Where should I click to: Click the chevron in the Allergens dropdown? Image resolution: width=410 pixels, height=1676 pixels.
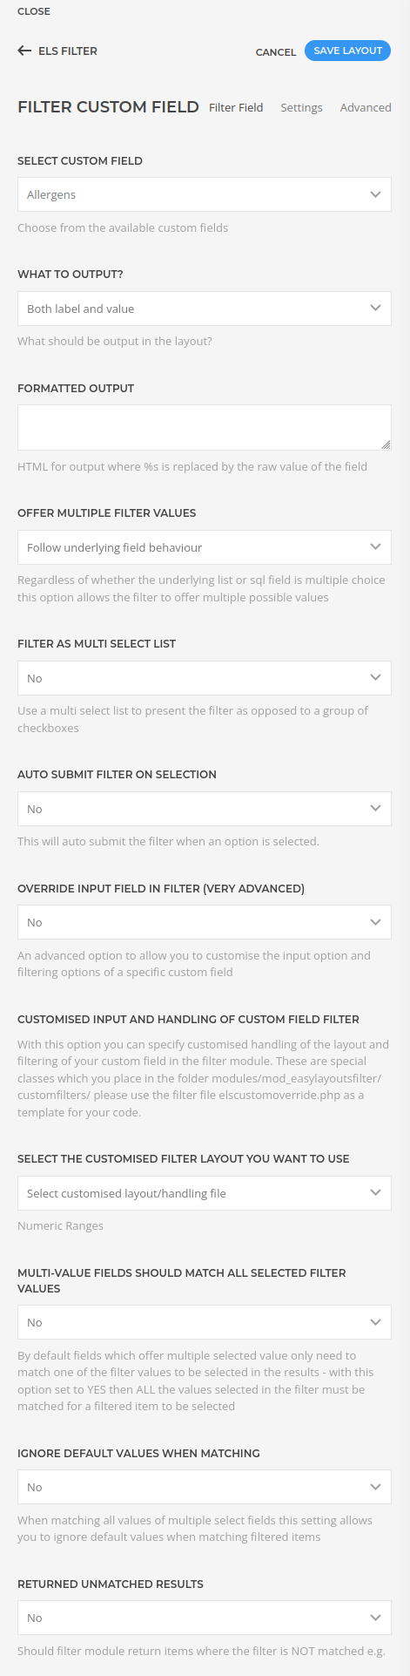coord(375,194)
